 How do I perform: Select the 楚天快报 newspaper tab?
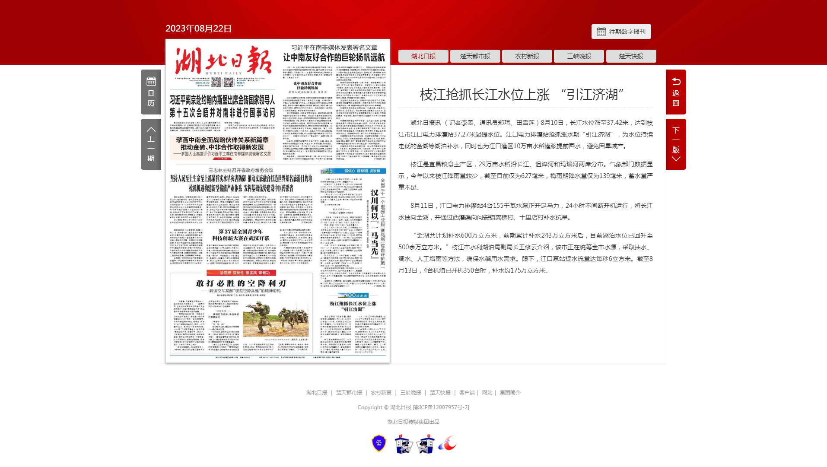(631, 56)
